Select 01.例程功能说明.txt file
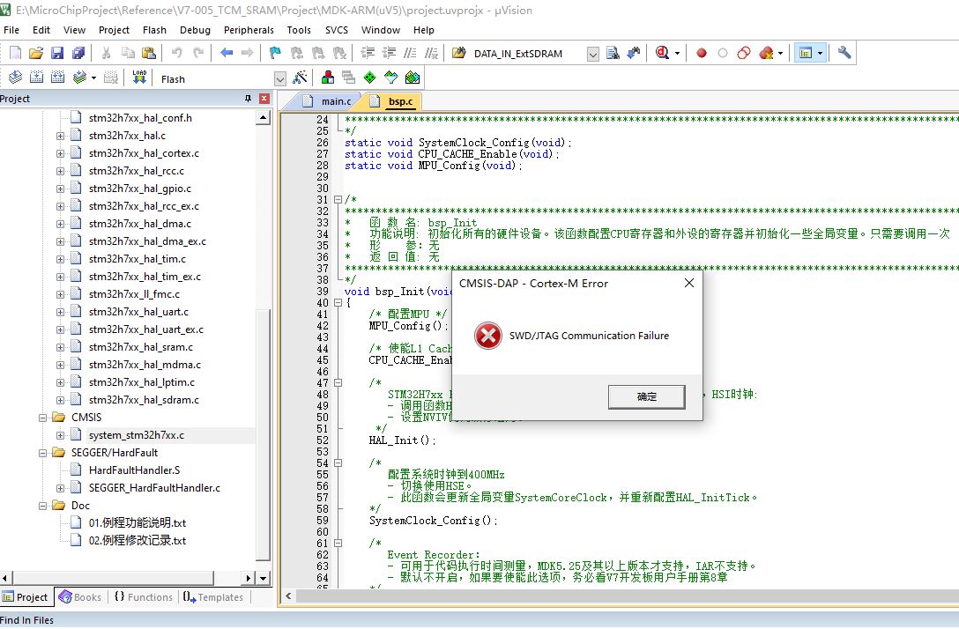This screenshot has width=959, height=629. [137, 523]
